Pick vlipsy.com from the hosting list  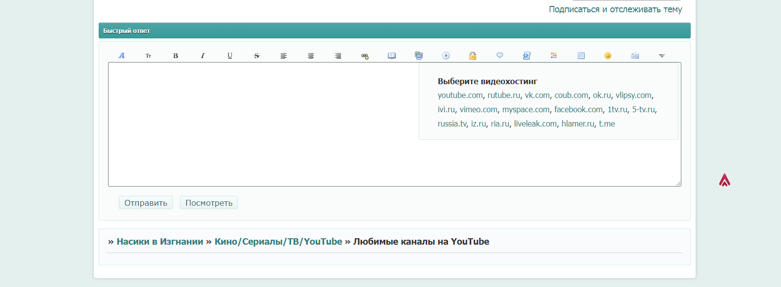click(x=633, y=95)
